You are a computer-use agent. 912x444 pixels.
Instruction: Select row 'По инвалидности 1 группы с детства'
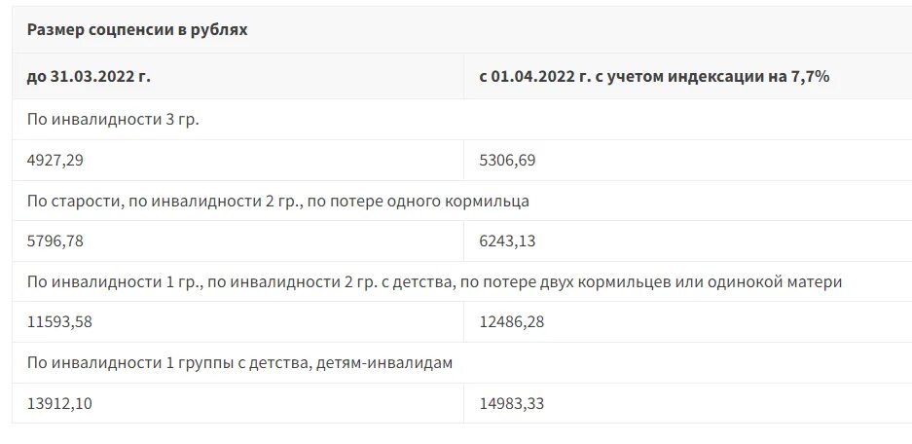click(461, 362)
